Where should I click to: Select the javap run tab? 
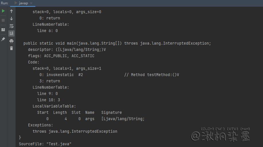tap(23, 3)
